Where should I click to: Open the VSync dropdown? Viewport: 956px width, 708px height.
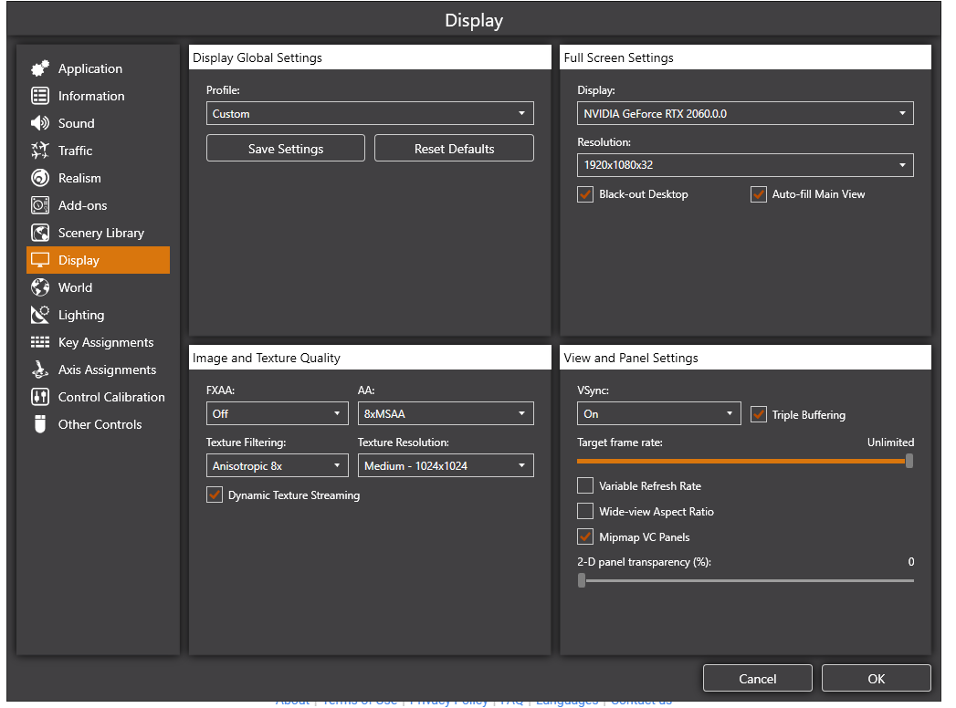[659, 413]
